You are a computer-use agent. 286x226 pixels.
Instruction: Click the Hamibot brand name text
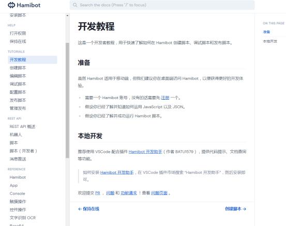[28, 5]
